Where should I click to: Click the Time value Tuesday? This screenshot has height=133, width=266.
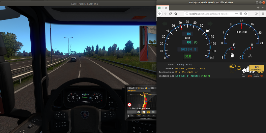[184, 65]
